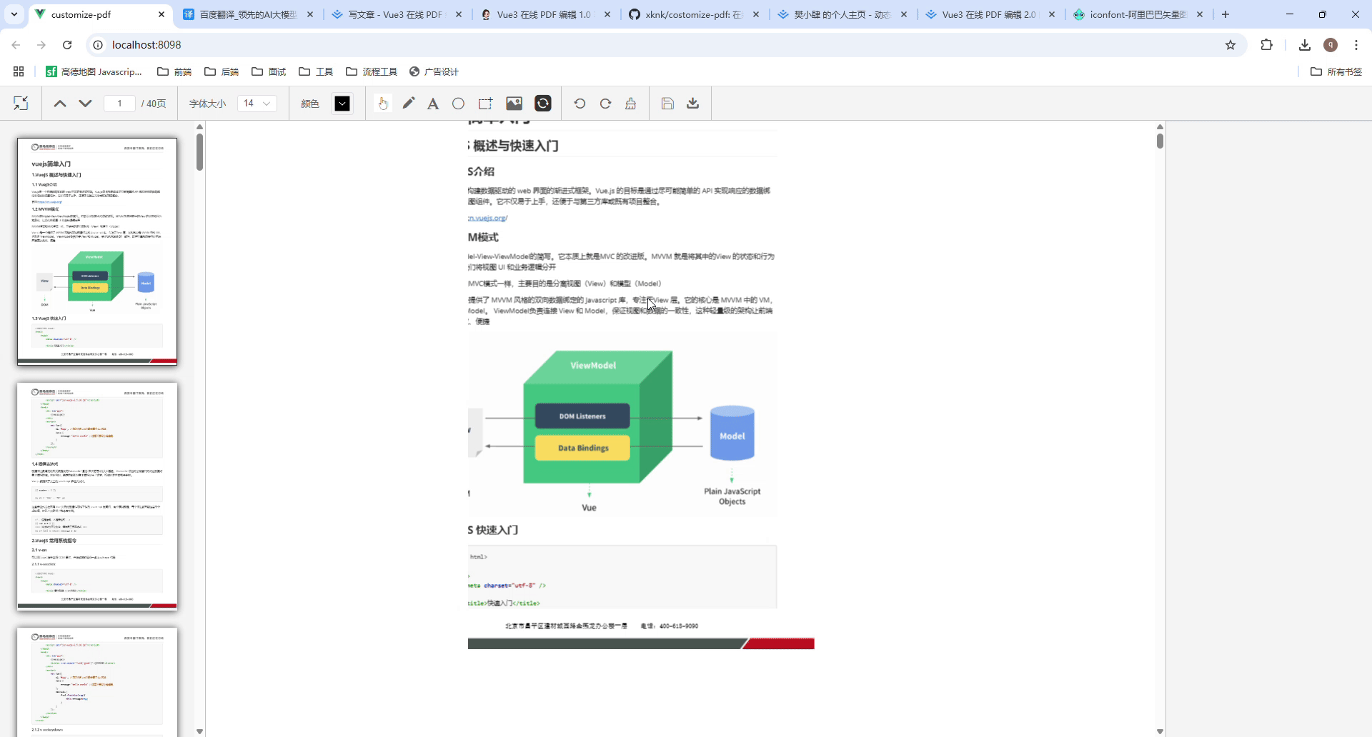Open the insert image tool
This screenshot has height=737, width=1372.
click(x=514, y=103)
